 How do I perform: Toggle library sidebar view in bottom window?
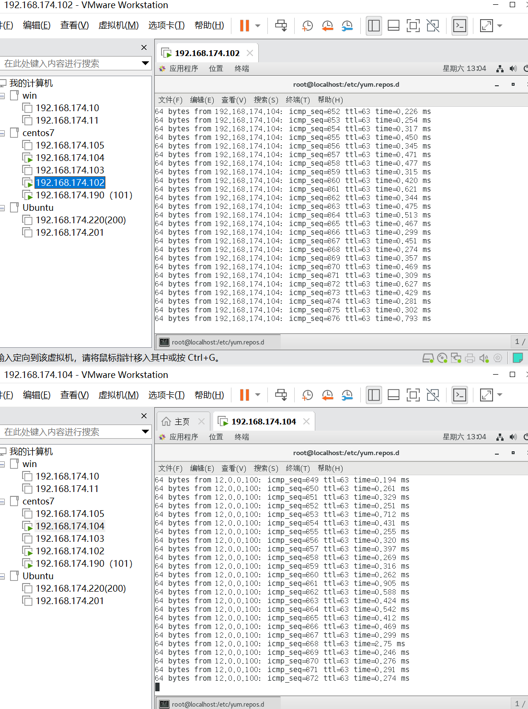374,395
